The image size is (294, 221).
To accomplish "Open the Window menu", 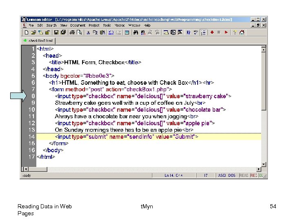I will 134,25.
